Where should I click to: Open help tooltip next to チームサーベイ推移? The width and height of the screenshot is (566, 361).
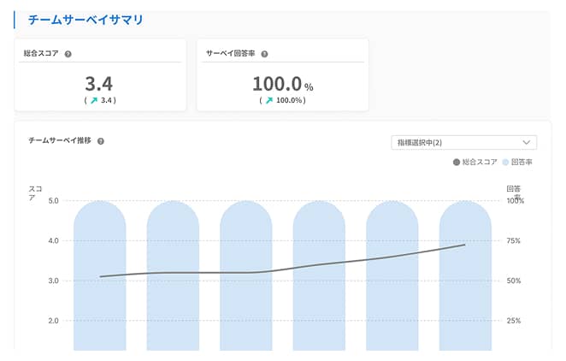101,141
